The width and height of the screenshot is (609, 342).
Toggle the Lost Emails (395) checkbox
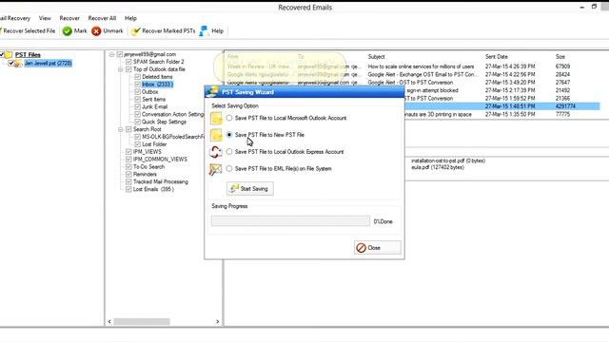(128, 189)
